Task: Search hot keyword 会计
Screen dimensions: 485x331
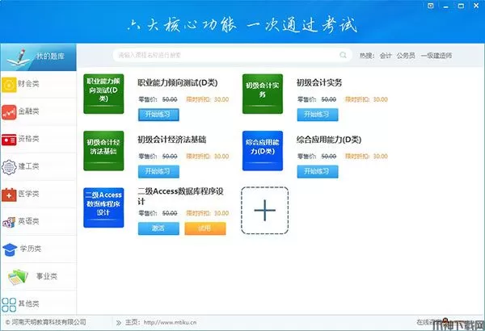Action: 386,56
